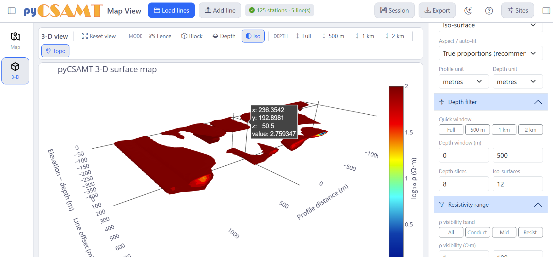The image size is (553, 257).
Task: Edit the Iso-surfaces count field
Action: click(518, 184)
